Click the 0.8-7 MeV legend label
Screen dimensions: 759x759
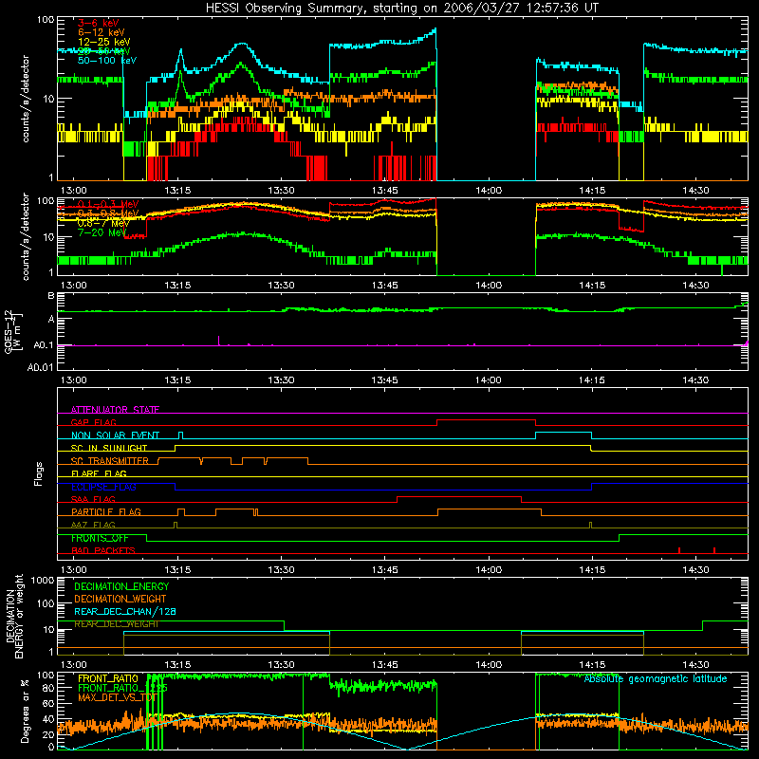coord(103,223)
